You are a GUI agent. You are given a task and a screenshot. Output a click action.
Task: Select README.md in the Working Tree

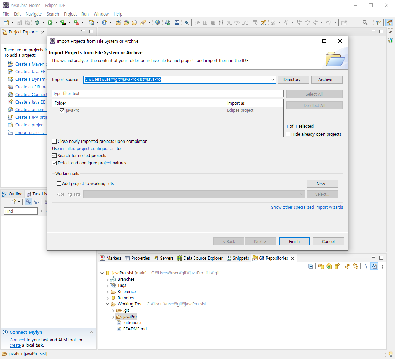click(x=135, y=329)
